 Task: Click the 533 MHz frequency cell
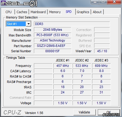point(82,66)
